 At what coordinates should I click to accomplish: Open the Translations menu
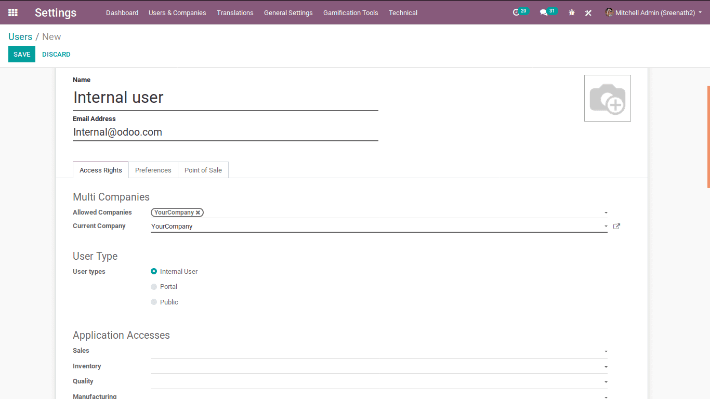tap(235, 12)
